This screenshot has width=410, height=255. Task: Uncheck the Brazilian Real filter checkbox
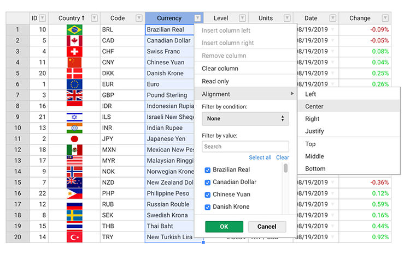tap(208, 170)
